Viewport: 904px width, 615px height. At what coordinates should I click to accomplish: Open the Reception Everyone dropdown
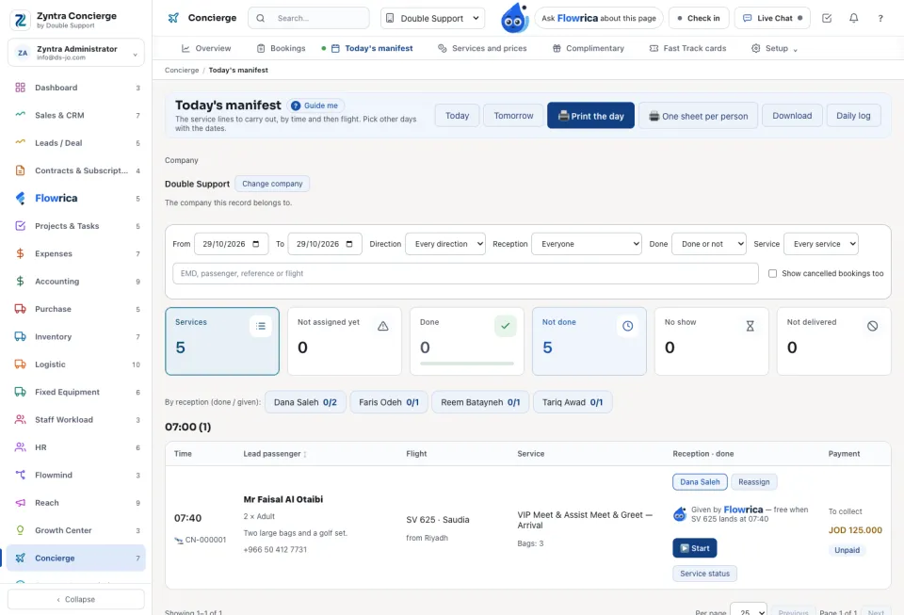[587, 244]
